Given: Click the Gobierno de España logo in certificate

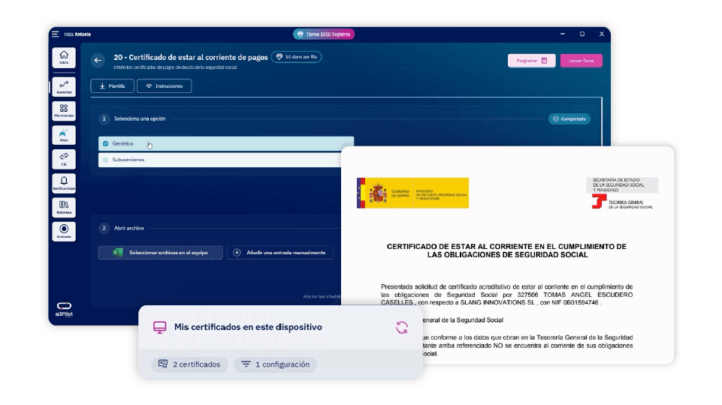Looking at the screenshot, I should tap(412, 193).
